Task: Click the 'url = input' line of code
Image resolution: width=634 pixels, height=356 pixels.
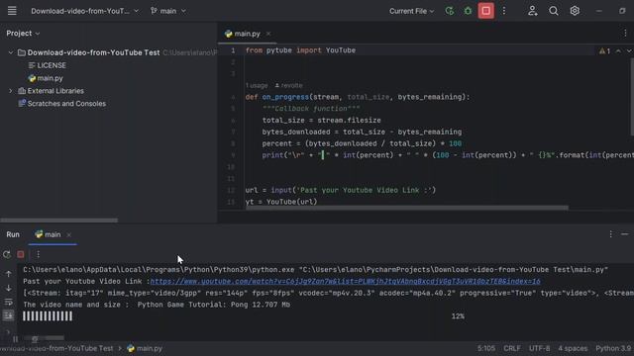Action: pyautogui.click(x=341, y=190)
